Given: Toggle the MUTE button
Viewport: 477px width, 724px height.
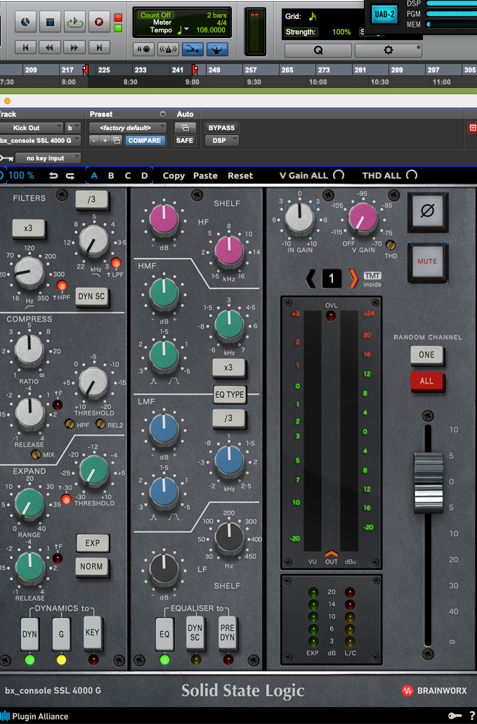Looking at the screenshot, I should tap(427, 261).
